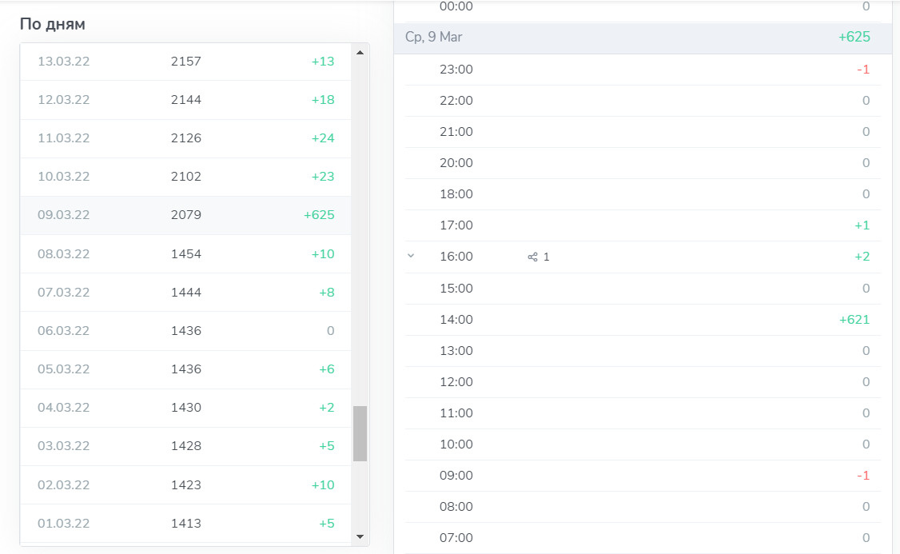Viewport: 900px width, 554px height.
Task: Select the 13.03.22 daily row
Action: (185, 62)
